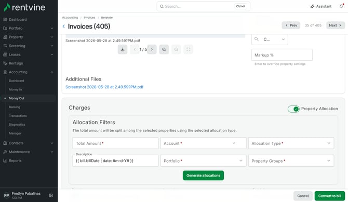The width and height of the screenshot is (348, 202).
Task: Collapse the Accounting menu chevron
Action: (x=52, y=72)
